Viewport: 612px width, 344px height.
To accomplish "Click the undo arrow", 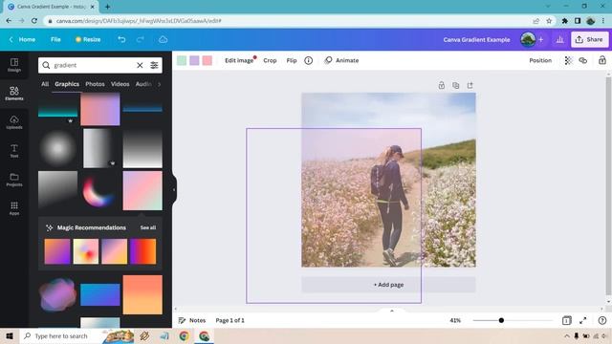I will pyautogui.click(x=121, y=39).
